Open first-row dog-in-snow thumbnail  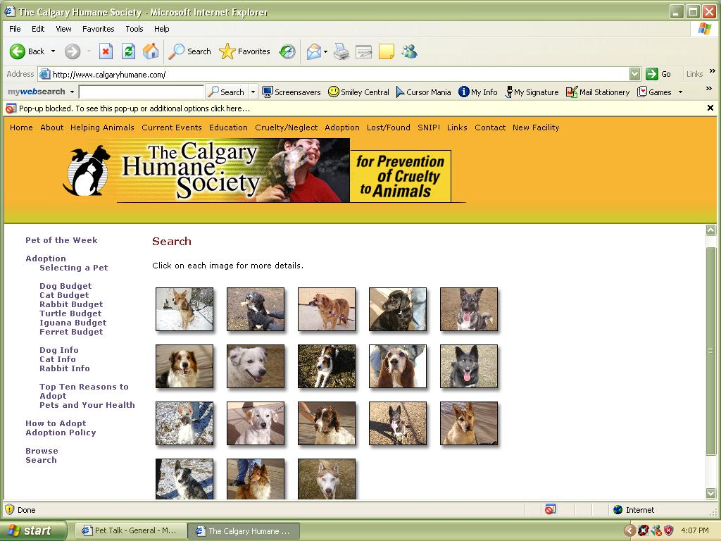click(x=184, y=309)
